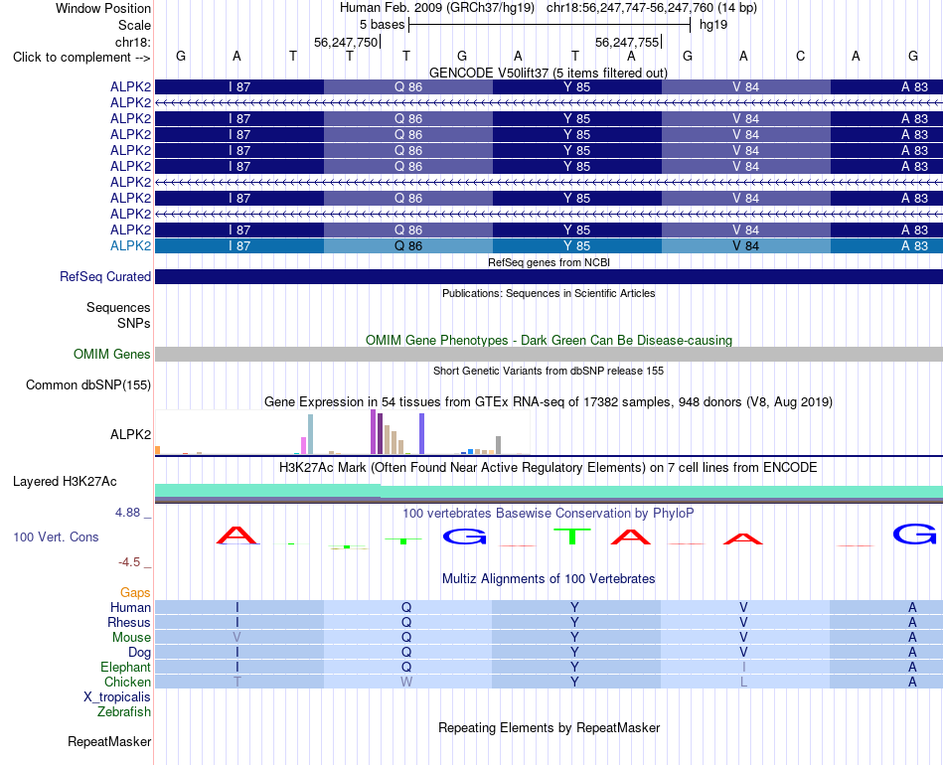This screenshot has height=765, width=944.
Task: Click the SNPs label
Action: pyautogui.click(x=134, y=323)
